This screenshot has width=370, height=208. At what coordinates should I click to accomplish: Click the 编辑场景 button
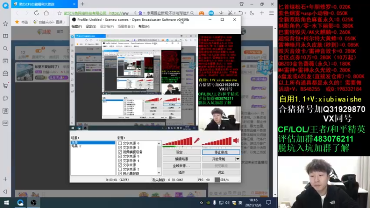[x=181, y=159]
